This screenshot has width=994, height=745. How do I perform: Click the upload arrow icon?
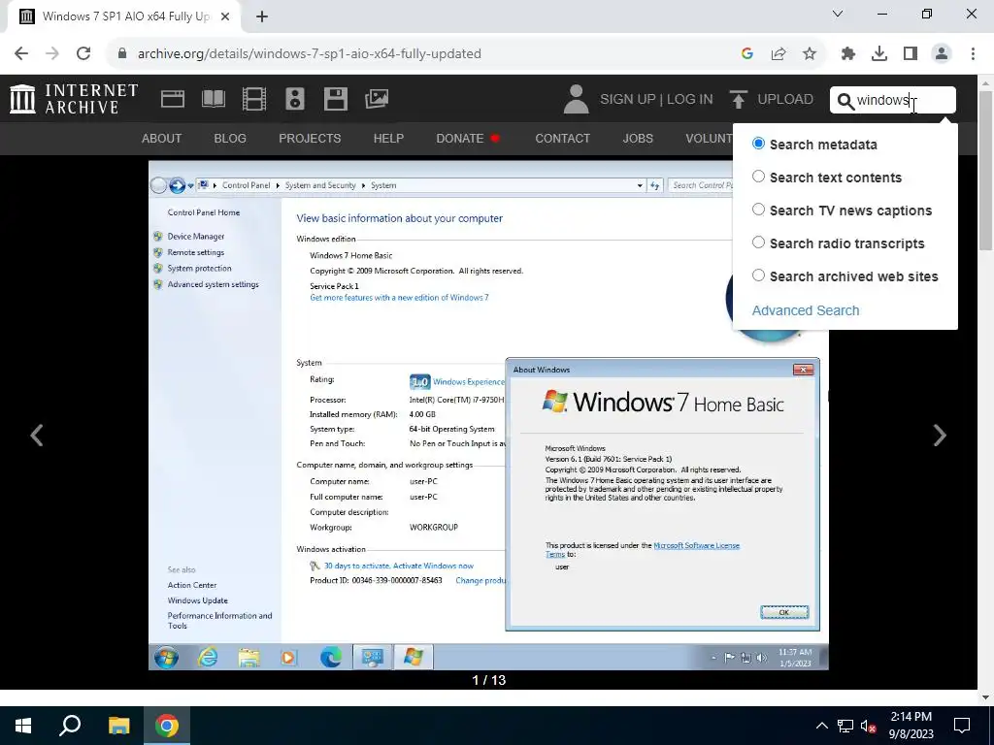(x=738, y=100)
